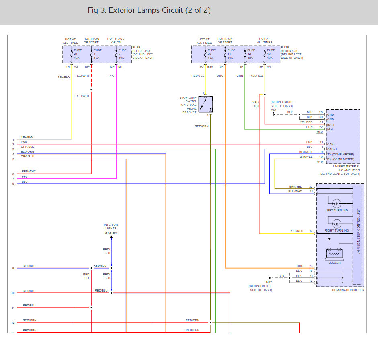The image size is (378, 337).
Task: Click the 'BUZZER' caption
Action: coord(334,263)
